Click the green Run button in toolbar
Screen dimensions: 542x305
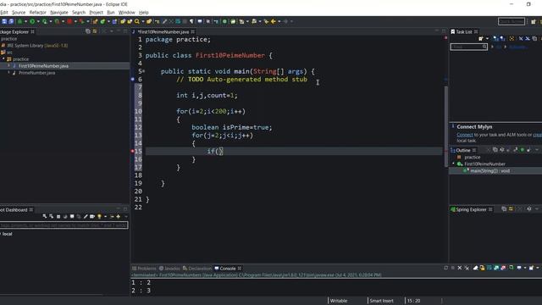pyautogui.click(x=32, y=21)
